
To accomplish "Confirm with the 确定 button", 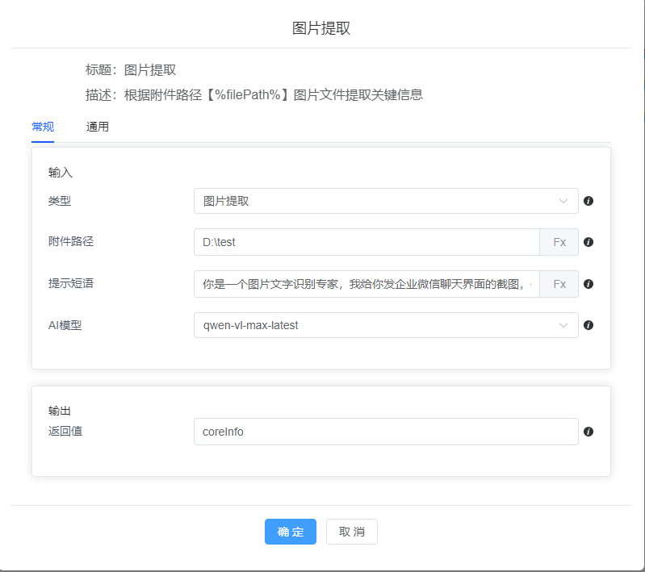I will [x=291, y=532].
